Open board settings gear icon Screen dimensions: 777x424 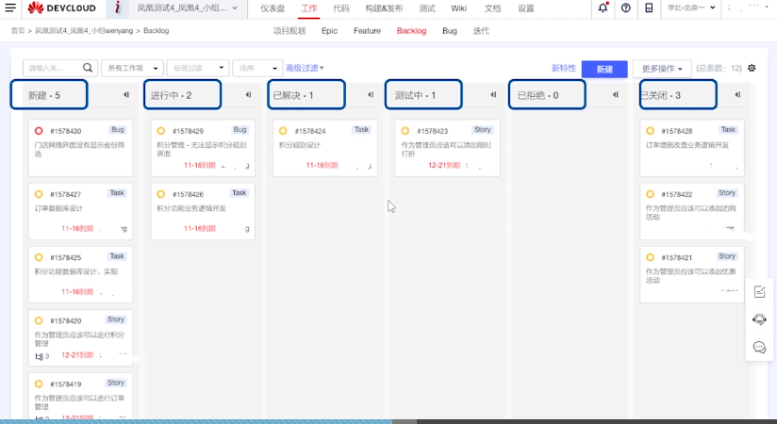(752, 68)
